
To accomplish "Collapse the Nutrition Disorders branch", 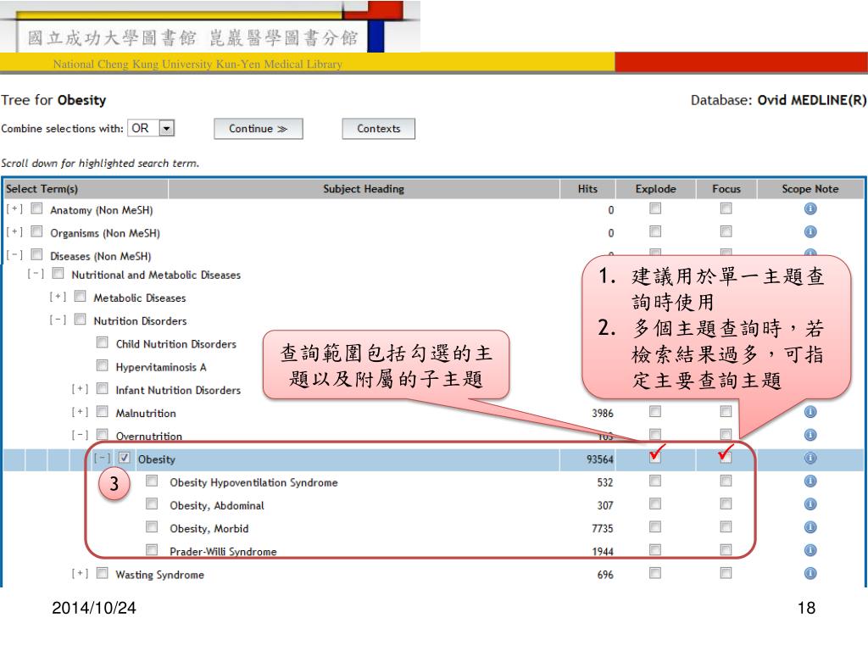I will pyautogui.click(x=58, y=320).
